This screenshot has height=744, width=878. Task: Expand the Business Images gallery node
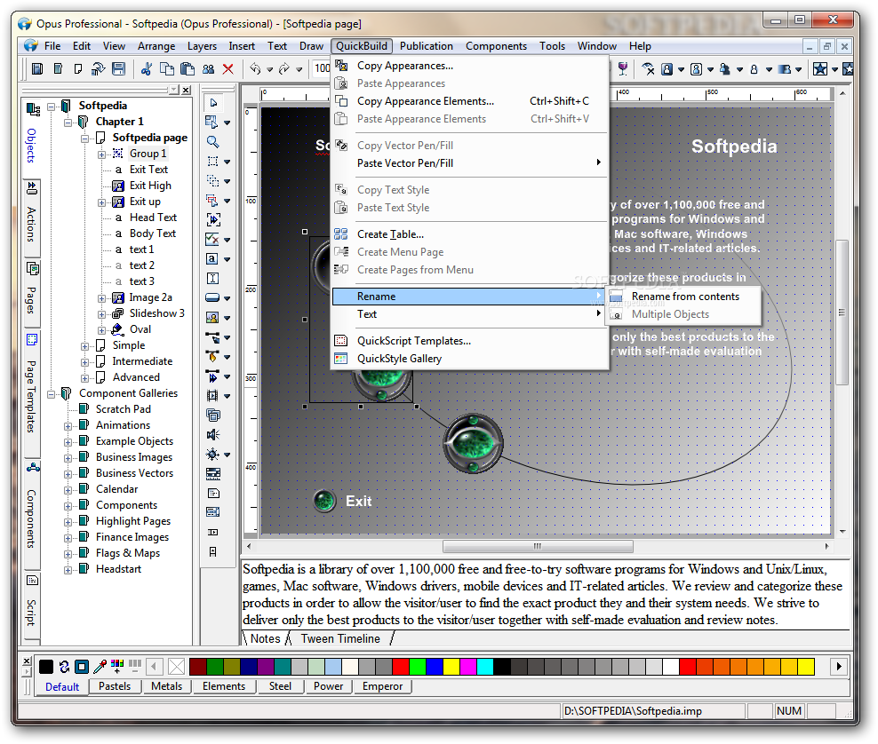pyautogui.click(x=68, y=458)
